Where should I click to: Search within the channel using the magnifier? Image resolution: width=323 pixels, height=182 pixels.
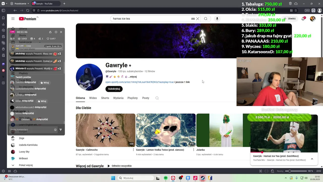point(157,98)
